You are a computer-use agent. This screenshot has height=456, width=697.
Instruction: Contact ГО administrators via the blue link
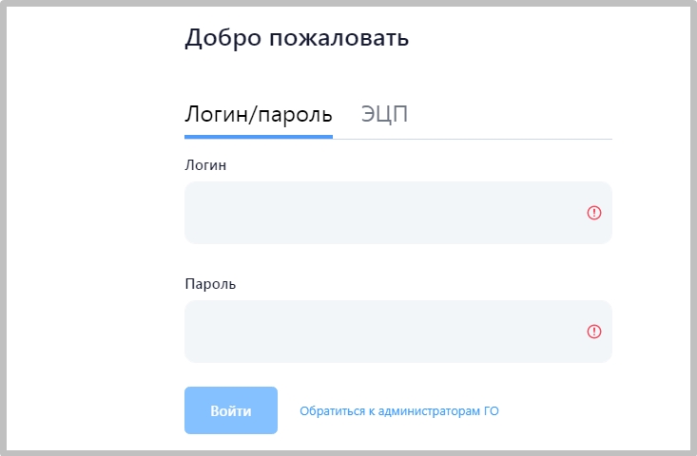399,411
